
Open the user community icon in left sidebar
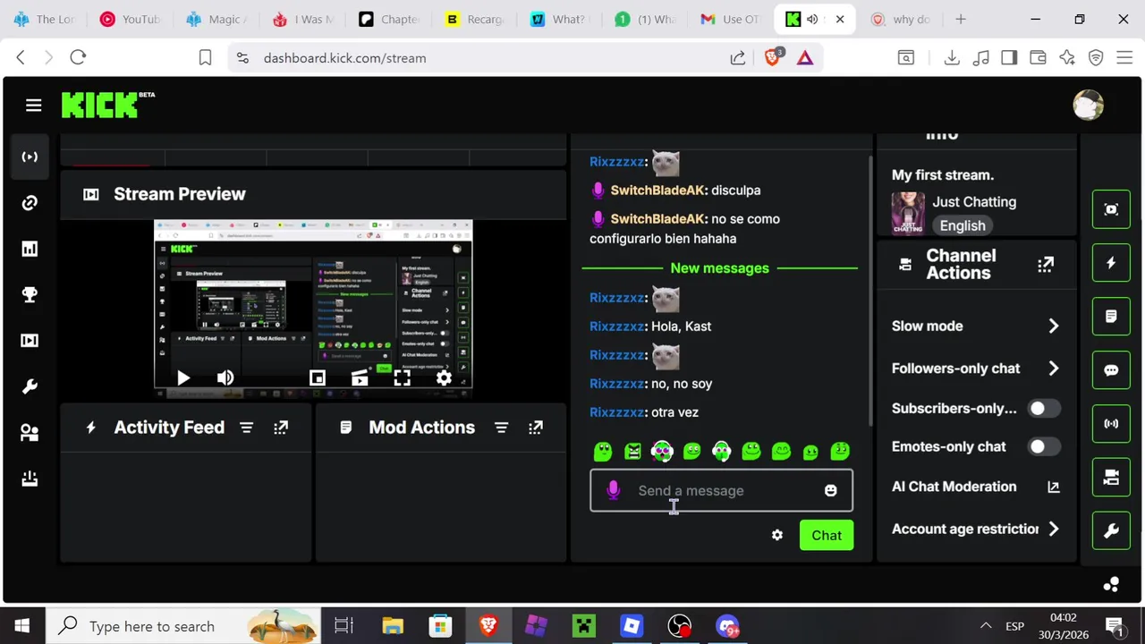click(30, 433)
